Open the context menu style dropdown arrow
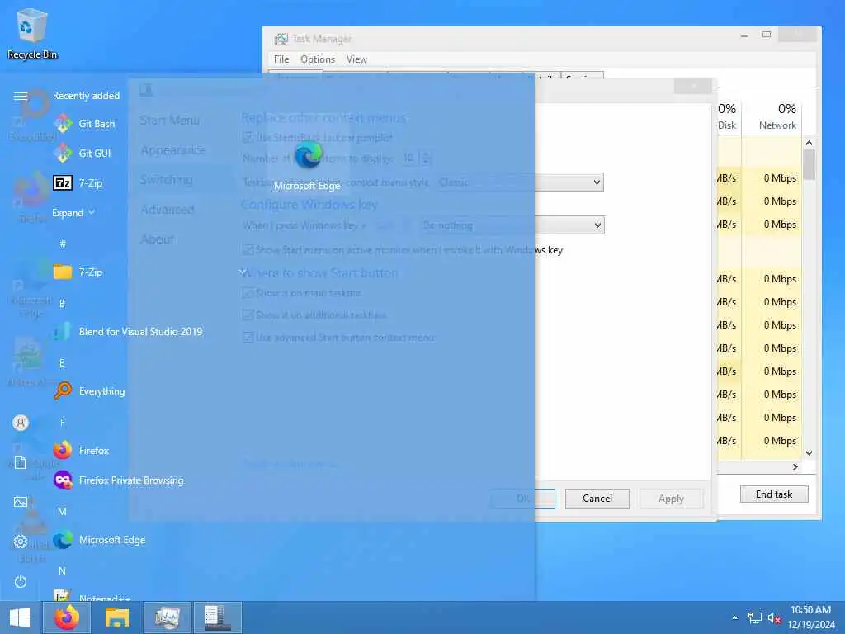 coord(597,182)
